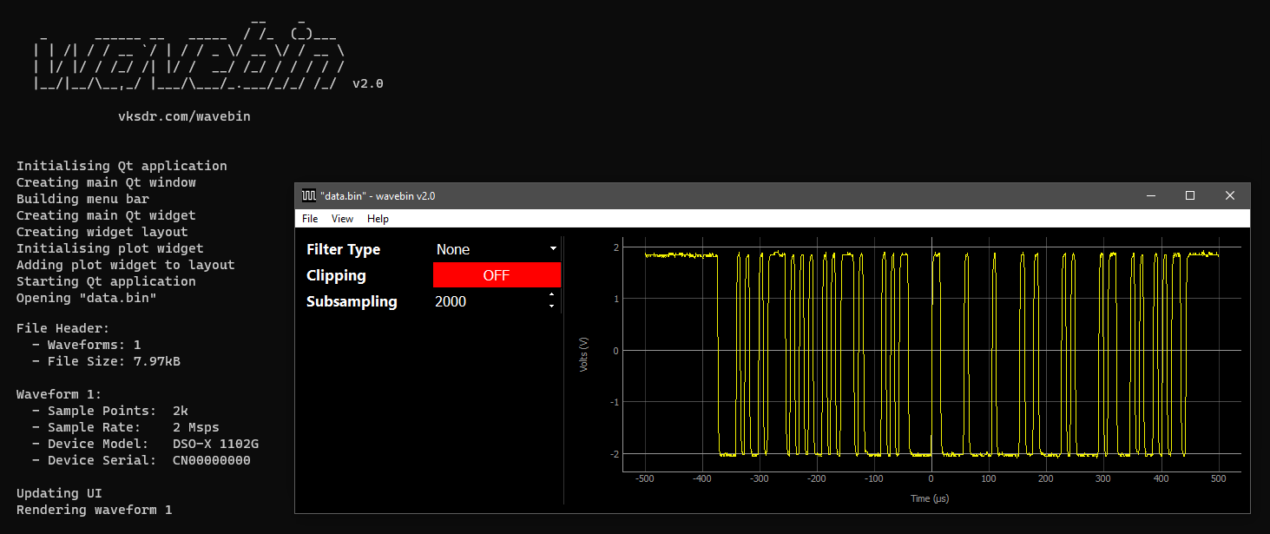This screenshot has width=1270, height=534.
Task: Click the vksdr.com/wavebin URL in the terminal
Action: [x=184, y=116]
